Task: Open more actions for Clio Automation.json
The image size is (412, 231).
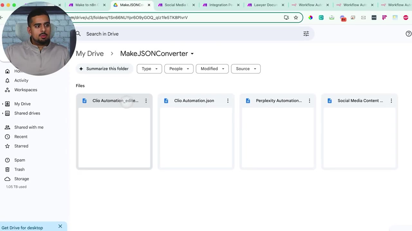Action: pyautogui.click(x=228, y=101)
